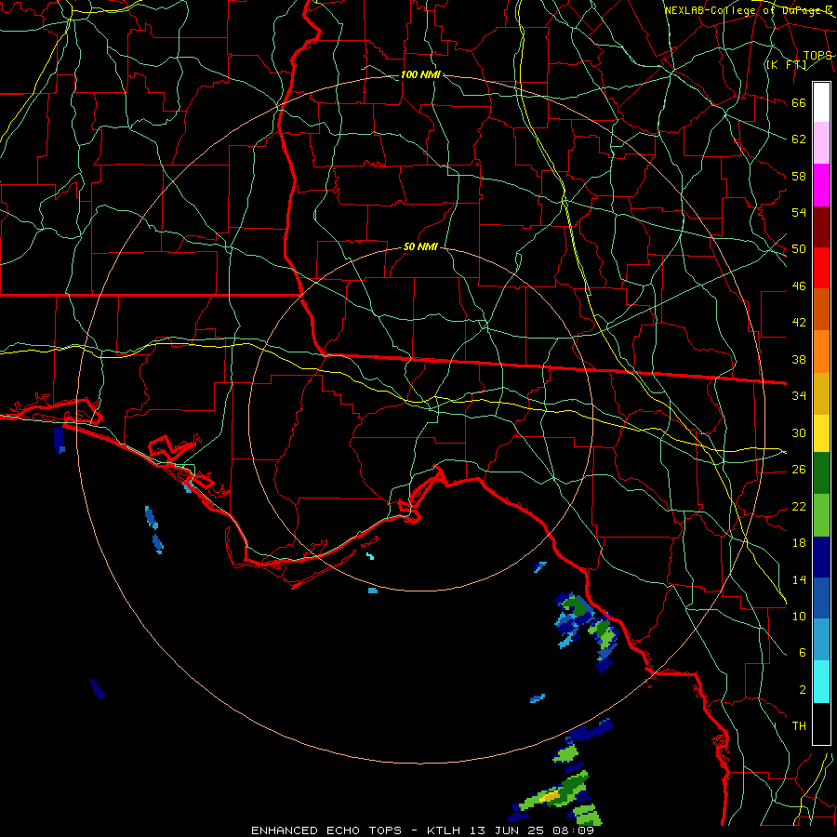Select the 50 NMI range ring label

point(420,246)
